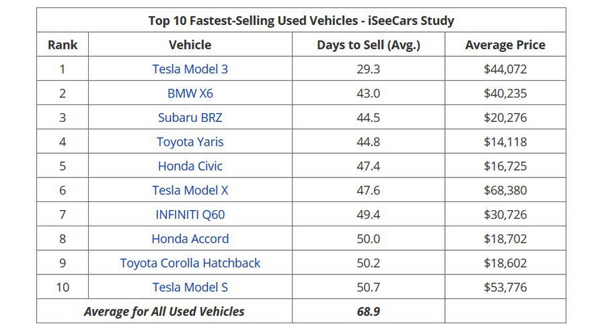Select the $44,072 price cell
The height and width of the screenshot is (332, 600).
pos(505,69)
